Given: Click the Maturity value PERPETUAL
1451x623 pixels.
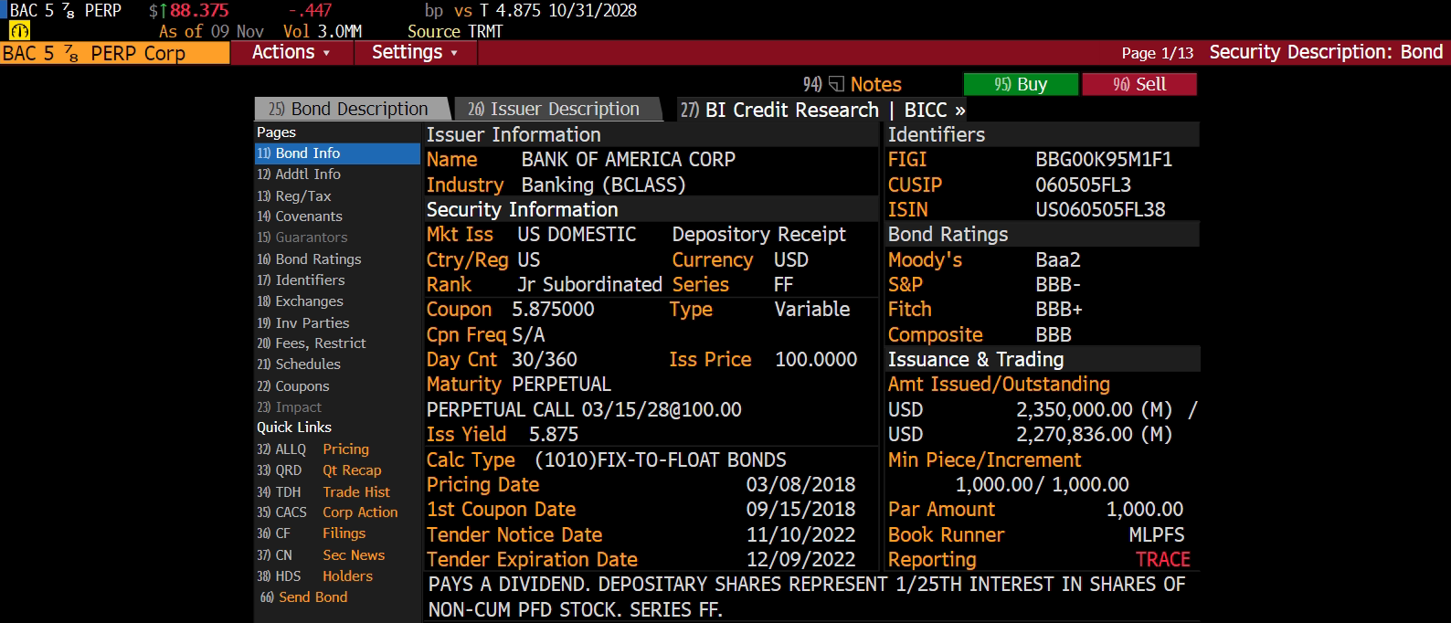Looking at the screenshot, I should pos(561,385).
